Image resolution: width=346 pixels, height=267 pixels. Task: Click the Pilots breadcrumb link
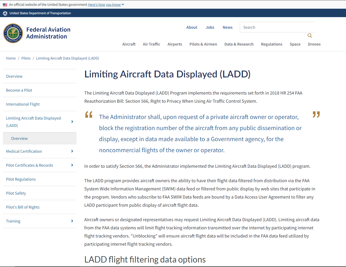coord(26,58)
